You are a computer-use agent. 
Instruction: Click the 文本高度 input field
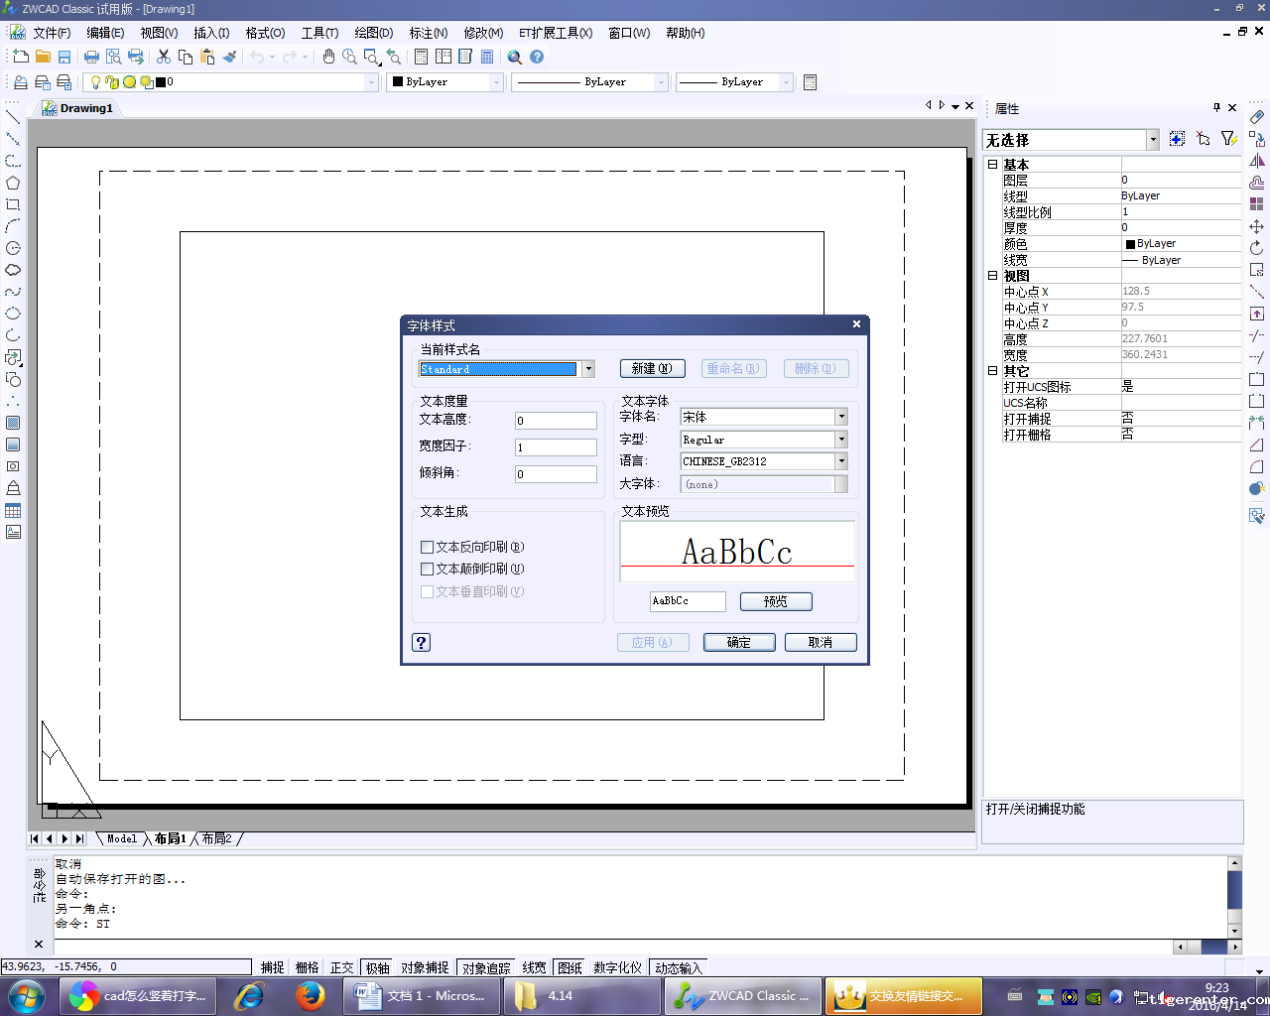[x=556, y=421]
